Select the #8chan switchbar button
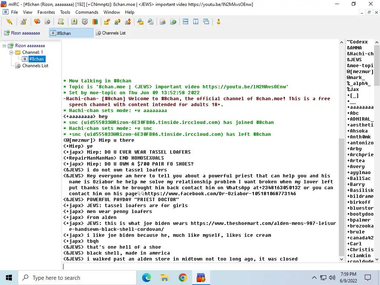The image size is (380, 285). tap(71, 33)
